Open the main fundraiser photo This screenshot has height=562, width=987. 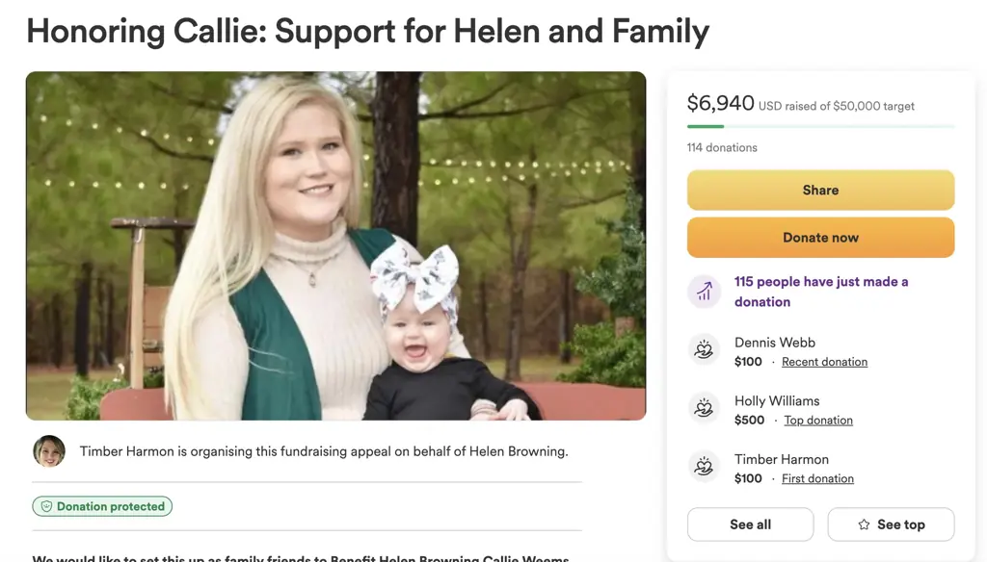pyautogui.click(x=335, y=245)
